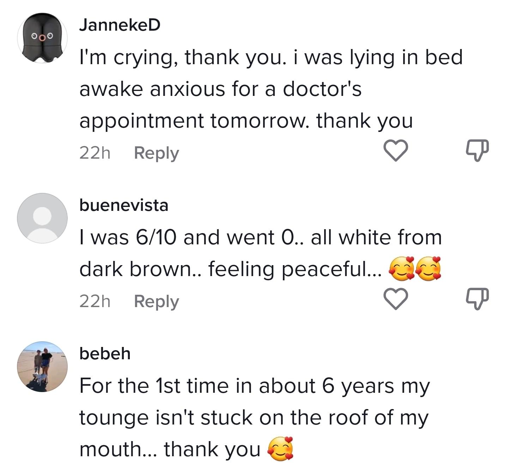Reply to JannekeD's comment
This screenshot has height=464, width=508.
click(156, 153)
